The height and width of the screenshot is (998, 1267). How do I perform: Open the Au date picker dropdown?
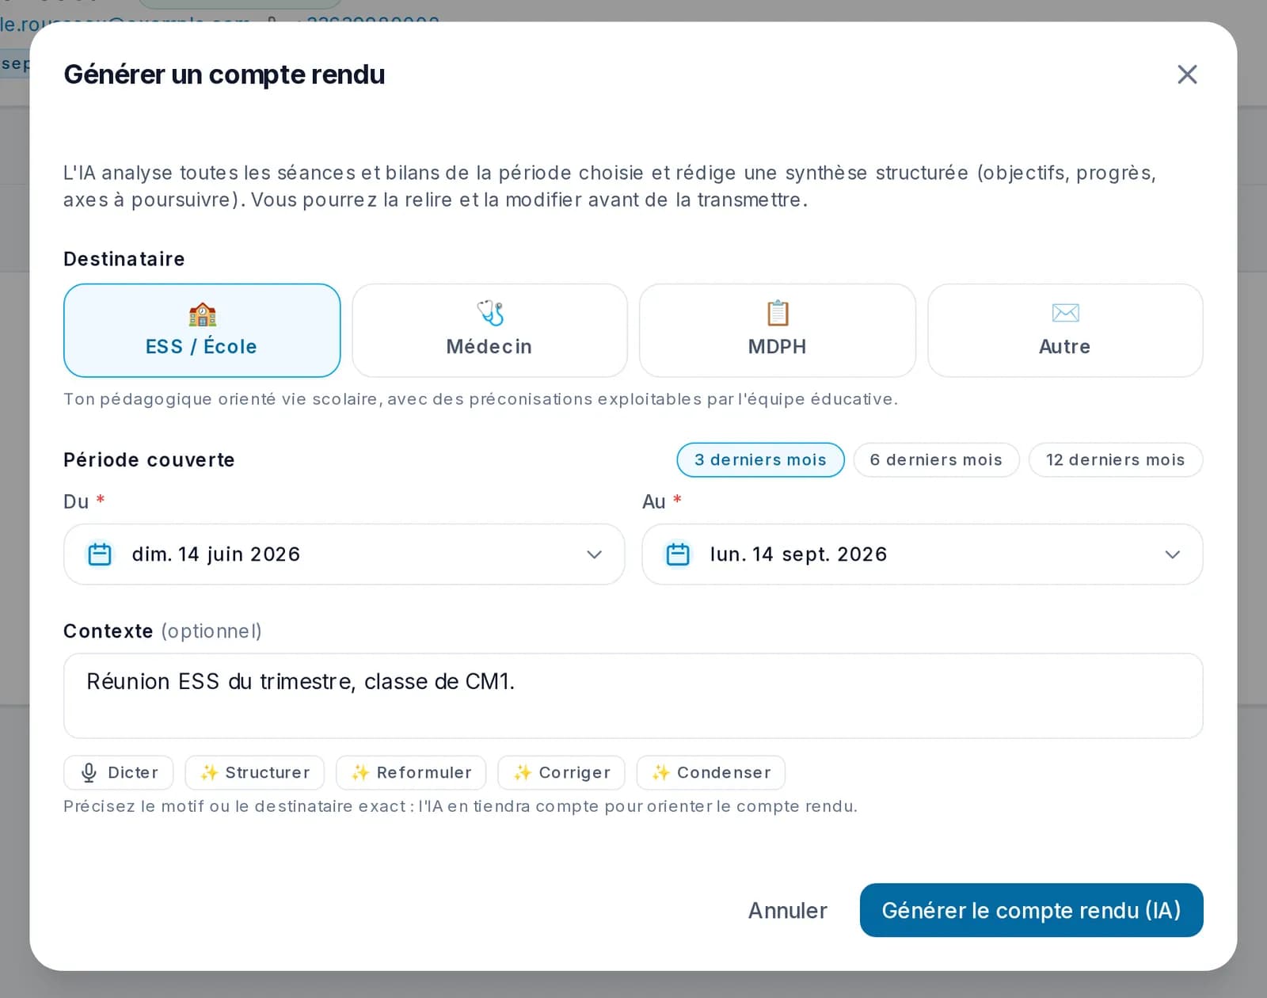click(x=922, y=554)
